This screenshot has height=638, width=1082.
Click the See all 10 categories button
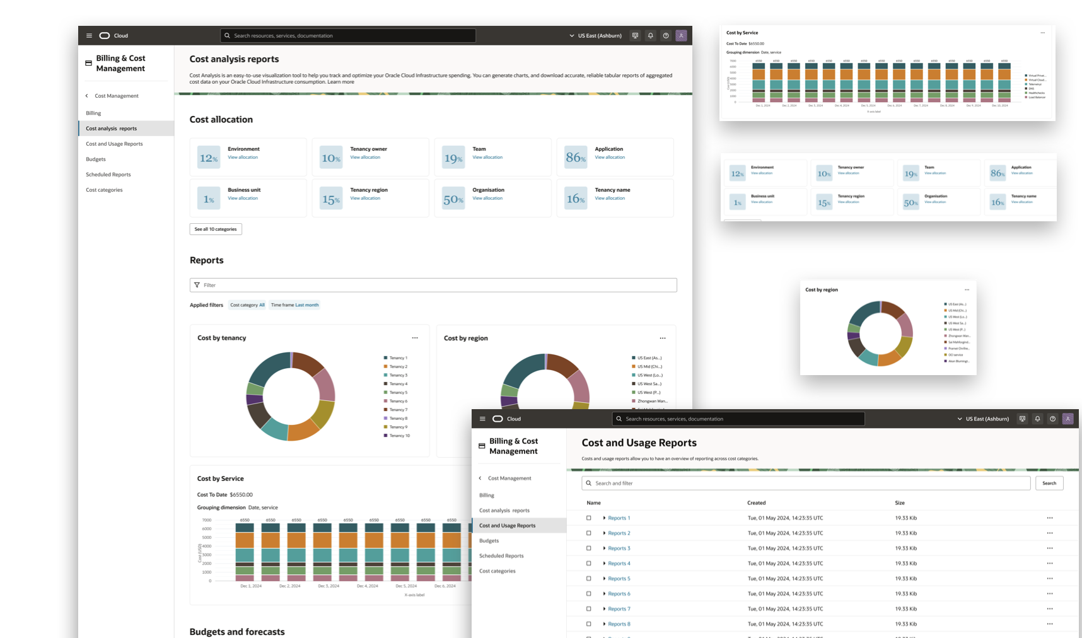click(x=216, y=229)
